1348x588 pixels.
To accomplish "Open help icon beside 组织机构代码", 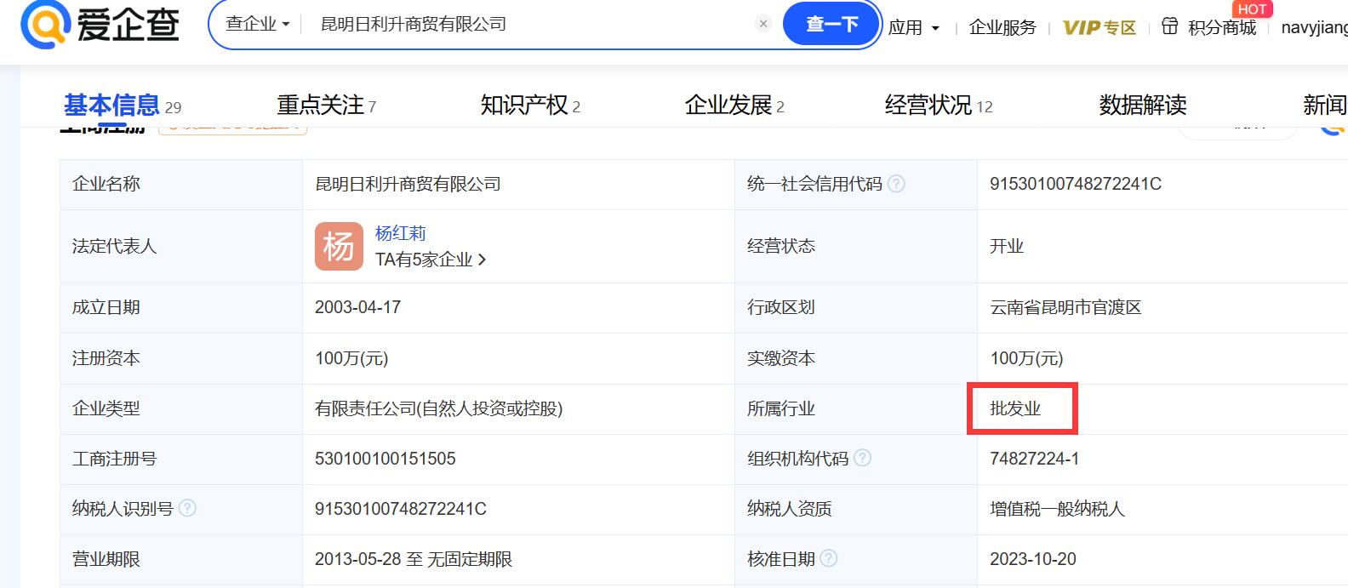I will click(862, 459).
